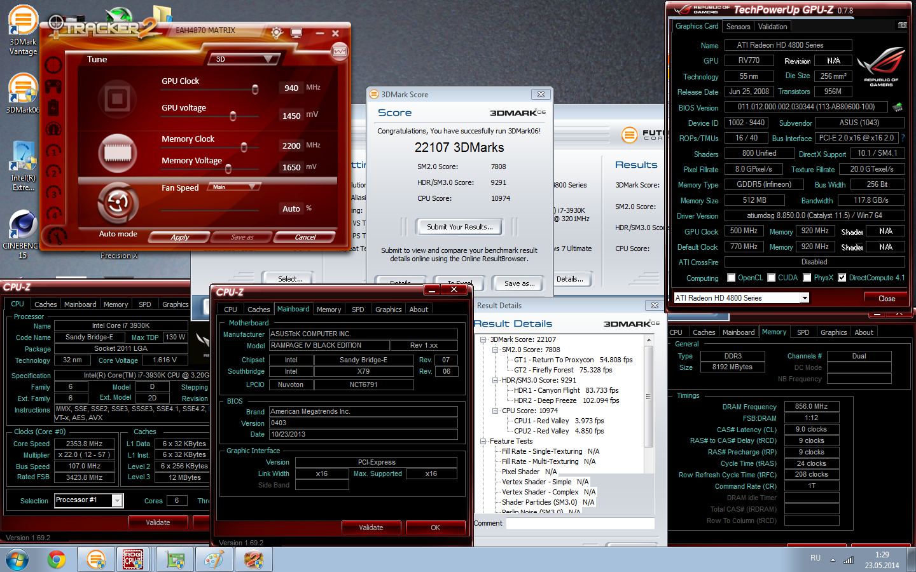Open CINEBENCH 15 desktop shortcut
This screenshot has height=572, width=916.
pos(23,235)
